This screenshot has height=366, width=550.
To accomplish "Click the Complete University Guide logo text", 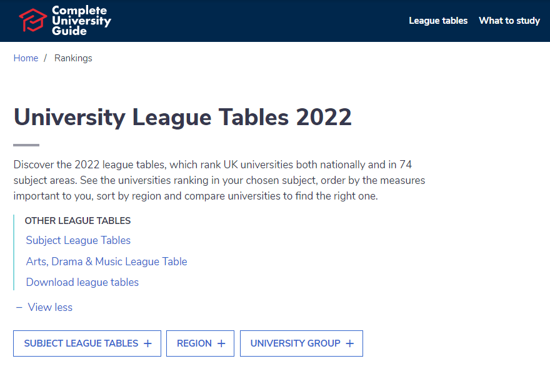I will coord(81,21).
